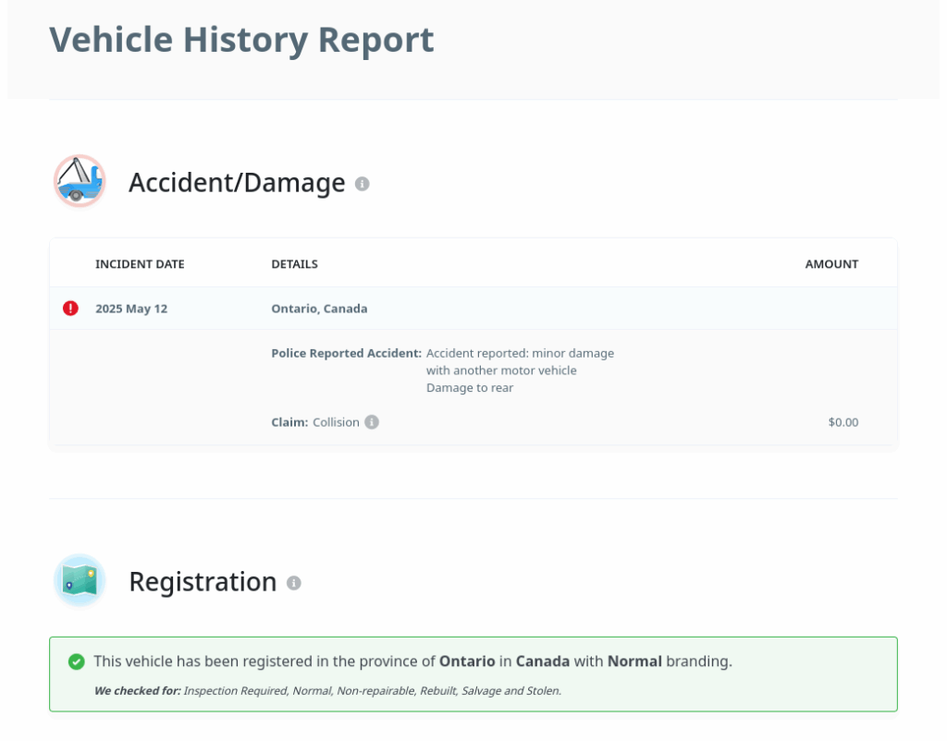This screenshot has height=741, width=947.
Task: Click the Accident/Damage section heading
Action: tap(237, 183)
